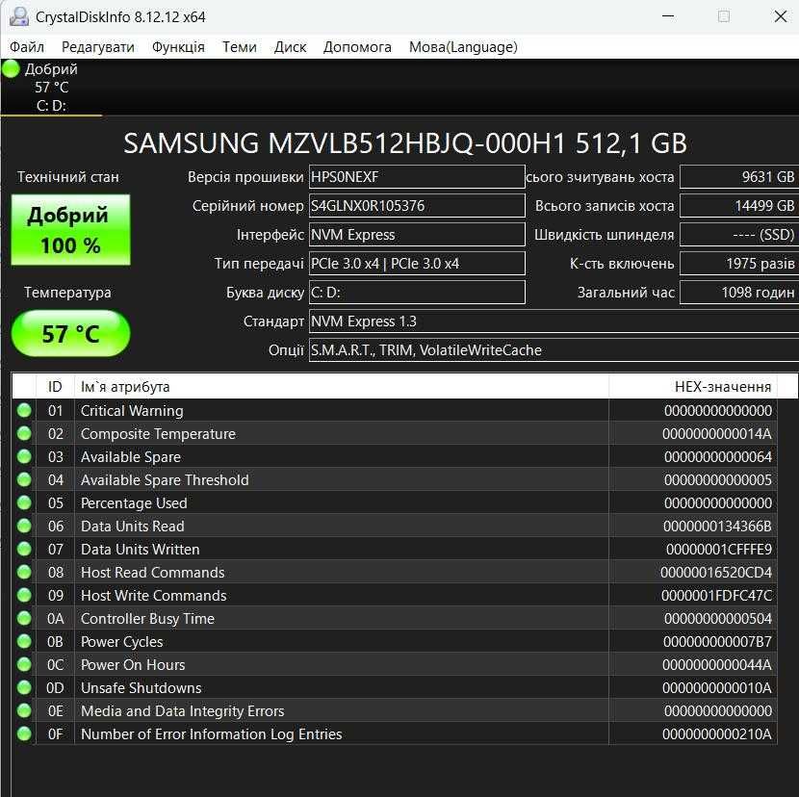Click the standard field NVM Express 1.3
This screenshot has width=799, height=797.
(x=554, y=321)
